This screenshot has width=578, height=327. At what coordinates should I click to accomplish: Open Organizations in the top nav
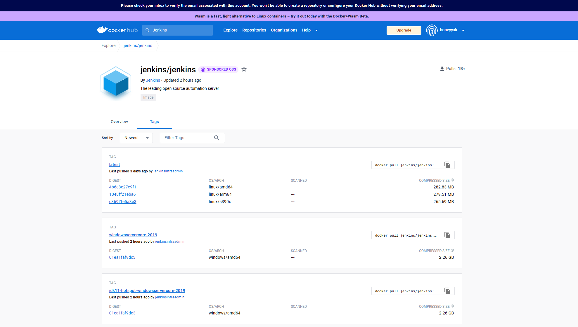point(284,30)
